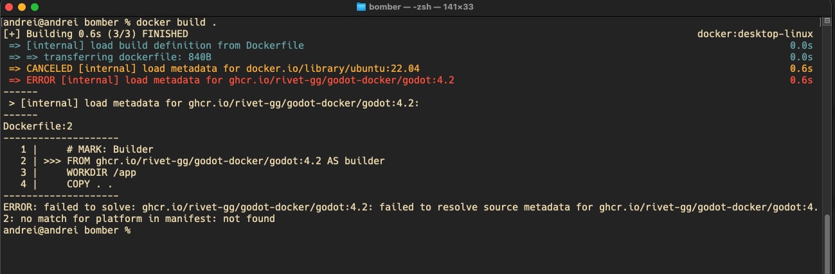Viewport: 835px width, 274px height.
Task: Click the terminal vertical scrollbar thumb
Action: point(828,241)
